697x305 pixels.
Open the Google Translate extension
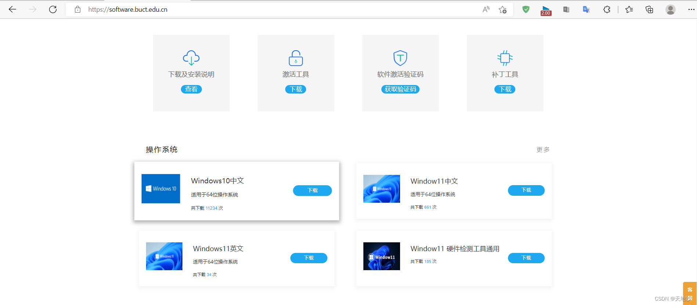tap(586, 10)
